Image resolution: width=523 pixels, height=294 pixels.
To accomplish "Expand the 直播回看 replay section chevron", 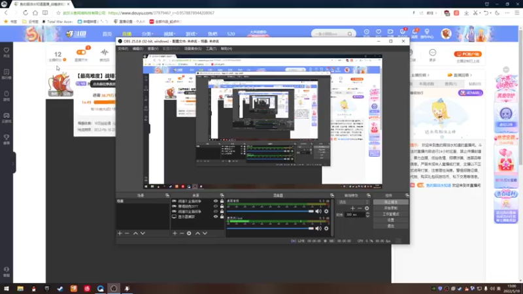I will click(471, 75).
